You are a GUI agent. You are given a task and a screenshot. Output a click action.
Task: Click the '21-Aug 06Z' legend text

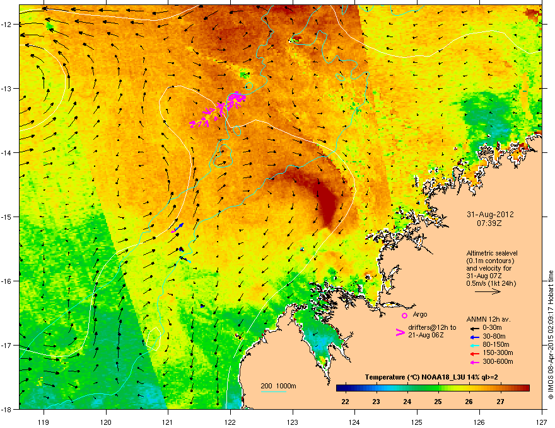tap(426, 335)
